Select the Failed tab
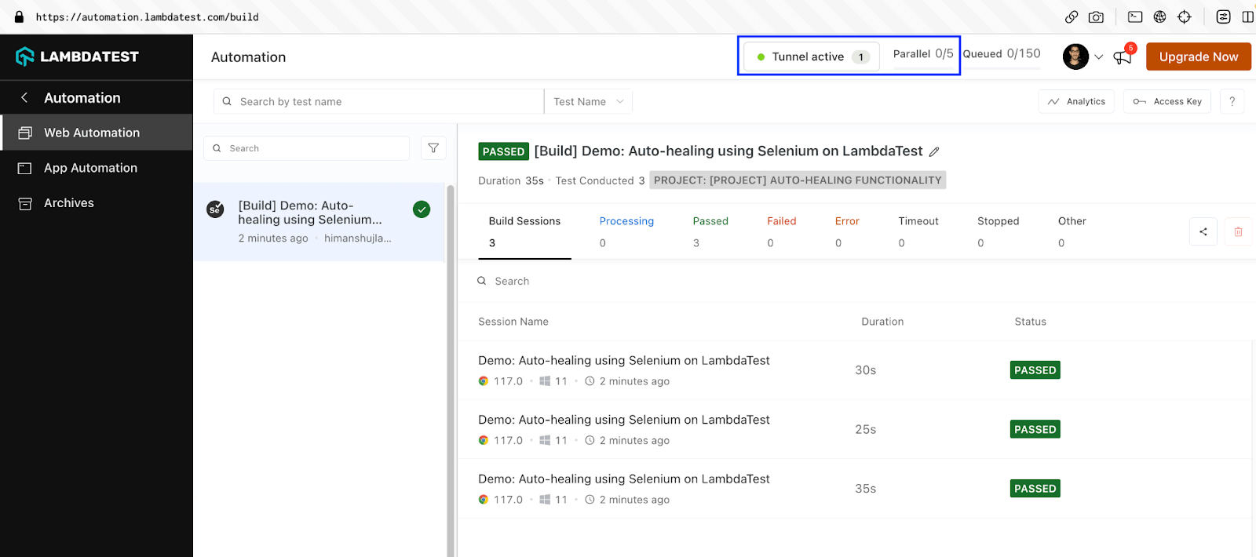Screen dimensions: 1256x557 coord(781,232)
